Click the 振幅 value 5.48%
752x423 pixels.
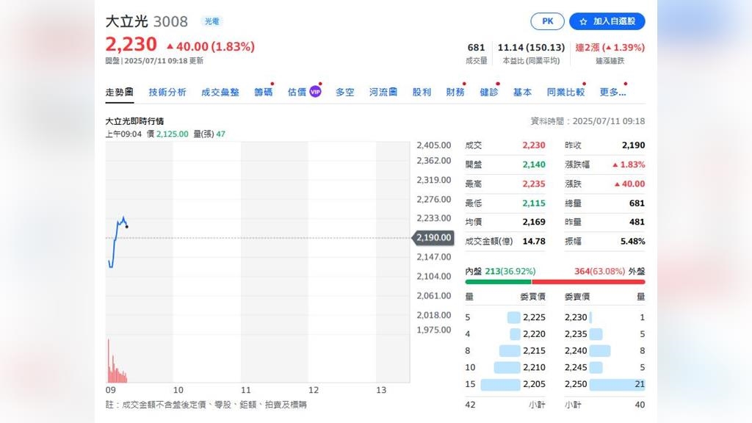pos(632,241)
